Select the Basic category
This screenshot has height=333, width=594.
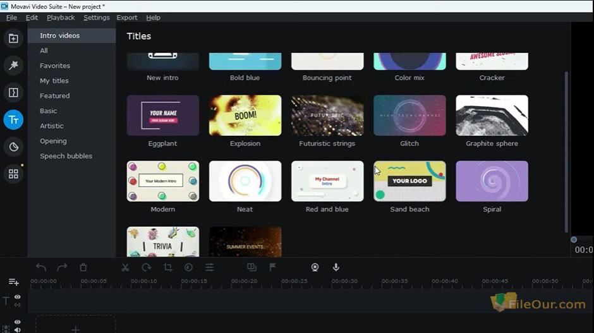[x=71, y=111]
